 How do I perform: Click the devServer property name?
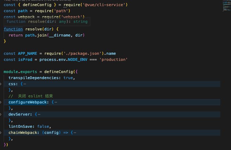(x=19, y=114)
